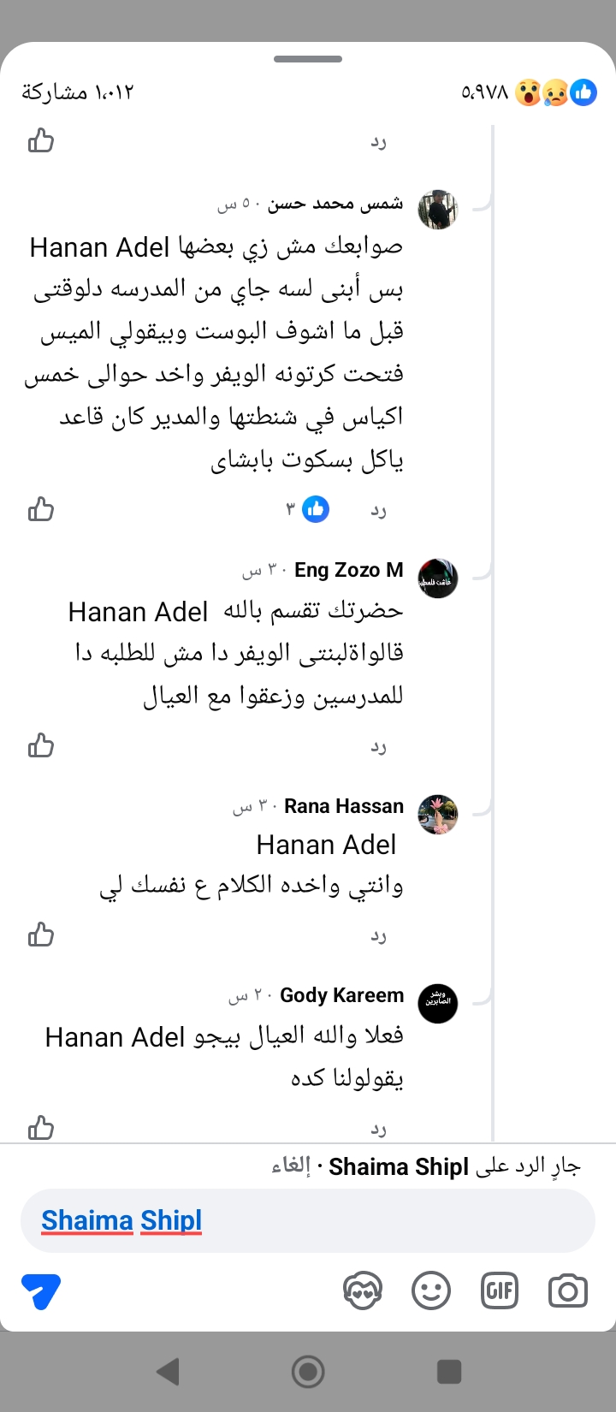Screen dimensions: 616x1412
Task: Open the avatar stickers picker
Action: [x=362, y=1290]
